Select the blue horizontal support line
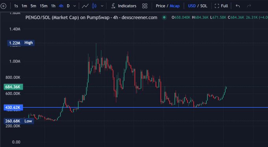 145,108
